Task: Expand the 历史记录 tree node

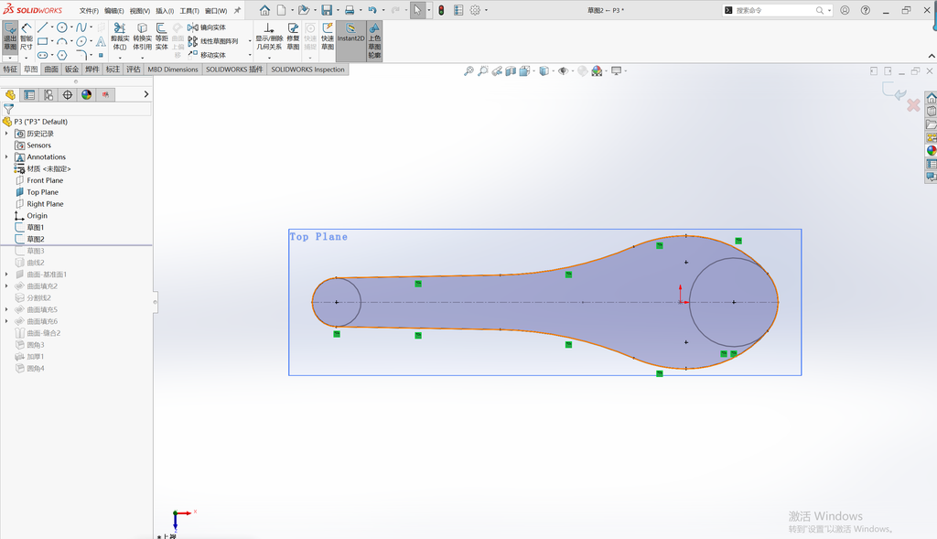Action: click(6, 134)
